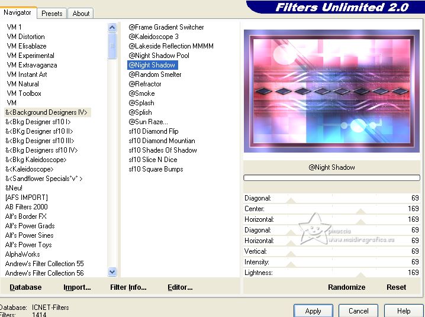The height and width of the screenshot is (317, 425).
Task: Open Filter Info...
Action: point(128,287)
